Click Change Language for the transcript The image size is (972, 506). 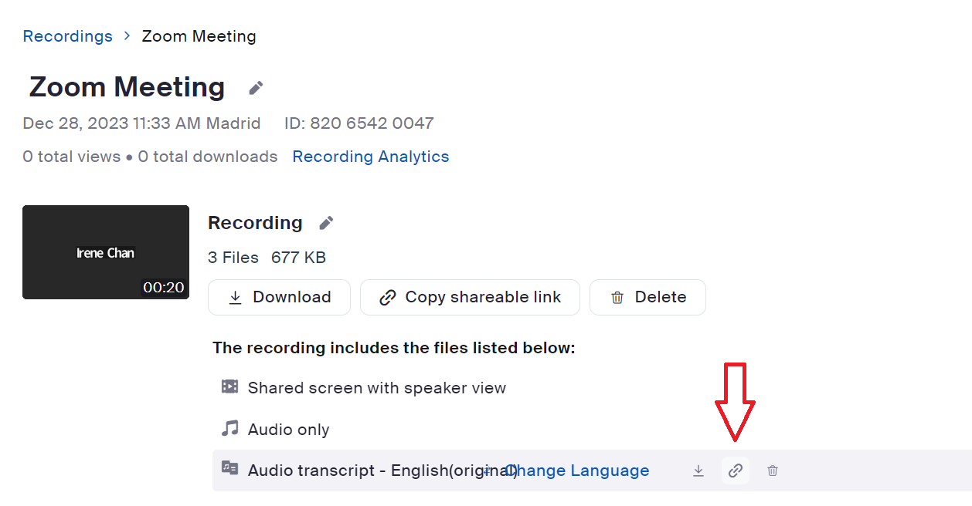tap(577, 471)
